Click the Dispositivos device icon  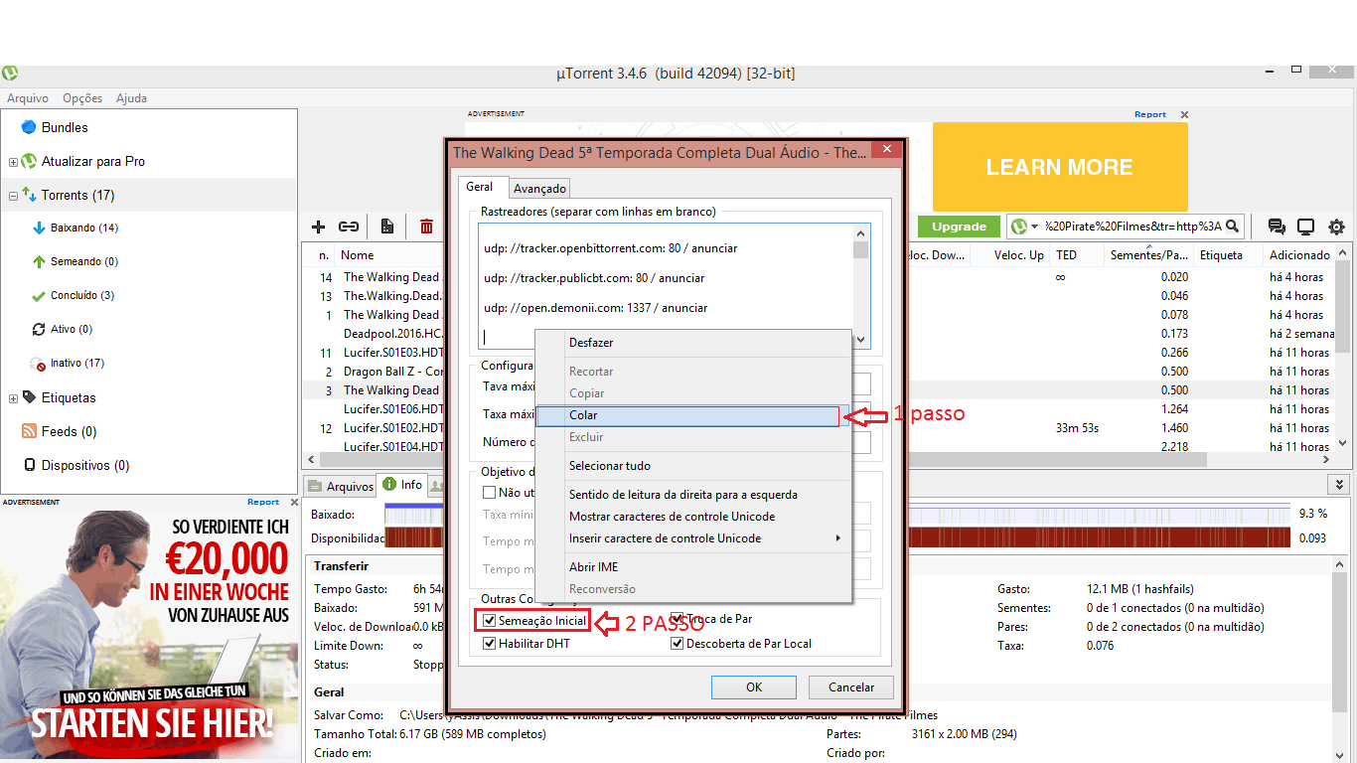[x=31, y=465]
